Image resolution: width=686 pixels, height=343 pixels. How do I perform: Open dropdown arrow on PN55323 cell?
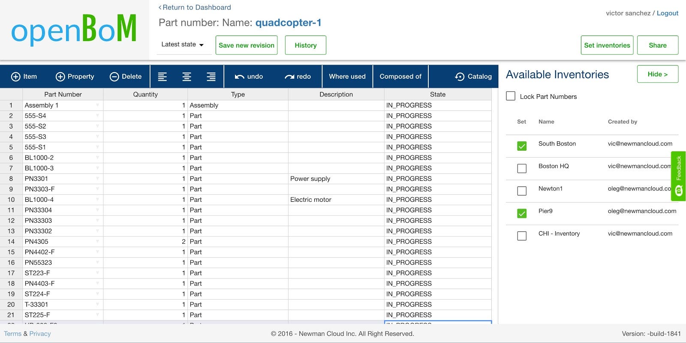98,262
